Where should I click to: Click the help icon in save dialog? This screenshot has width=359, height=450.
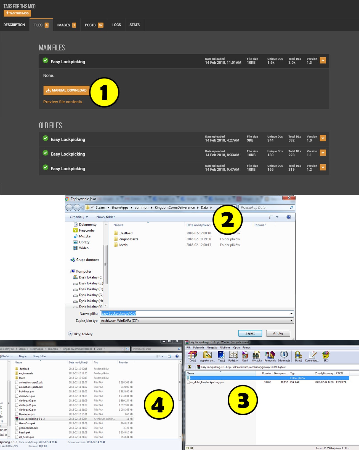click(x=289, y=217)
